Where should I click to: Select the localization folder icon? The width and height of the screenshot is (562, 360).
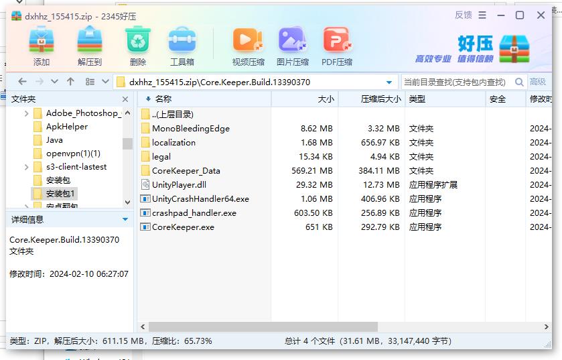tap(145, 142)
